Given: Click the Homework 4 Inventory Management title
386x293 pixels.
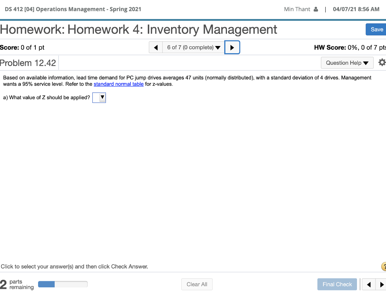Looking at the screenshot, I should click(x=138, y=29).
